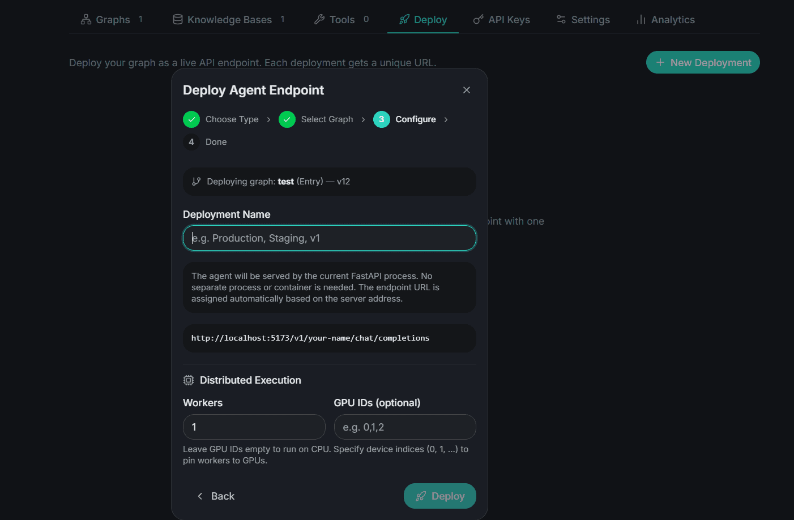Click the wrench icon beside Tools
Image resolution: width=794 pixels, height=520 pixels.
coord(318,19)
